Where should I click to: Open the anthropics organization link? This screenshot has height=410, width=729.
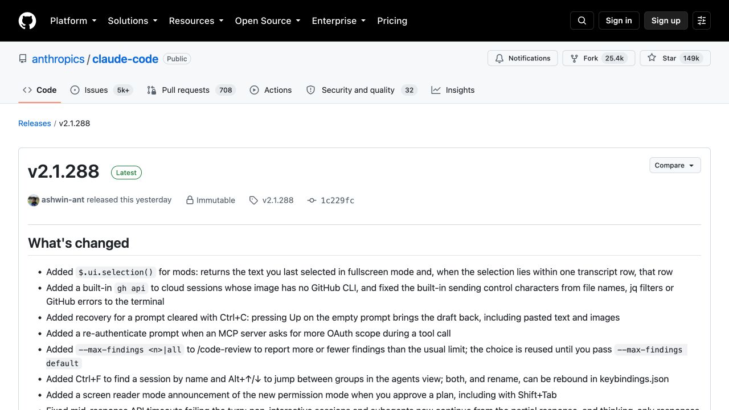click(58, 59)
